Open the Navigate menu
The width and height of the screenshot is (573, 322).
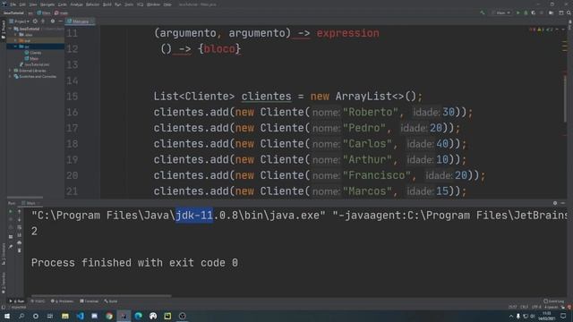click(x=47, y=4)
